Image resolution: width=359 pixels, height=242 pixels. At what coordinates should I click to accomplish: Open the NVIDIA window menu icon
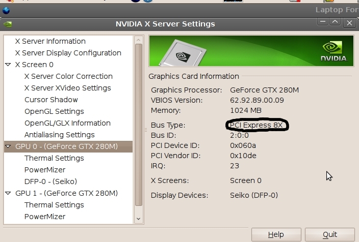[x=8, y=24]
